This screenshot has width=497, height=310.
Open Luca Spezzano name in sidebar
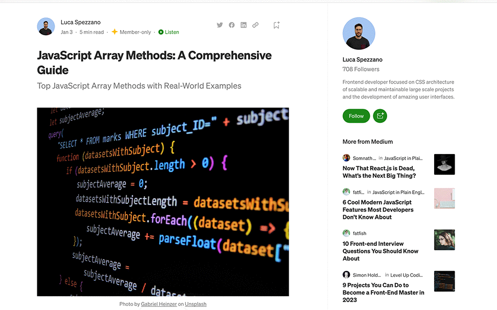click(x=362, y=60)
